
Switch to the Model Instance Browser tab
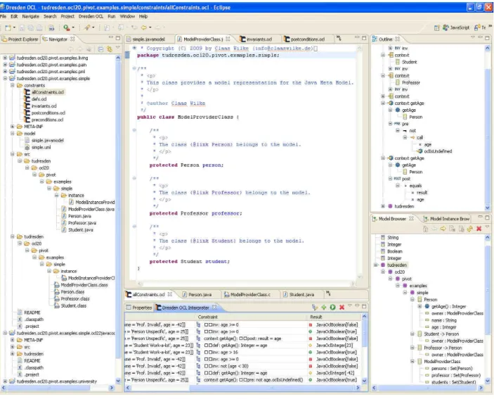click(446, 219)
